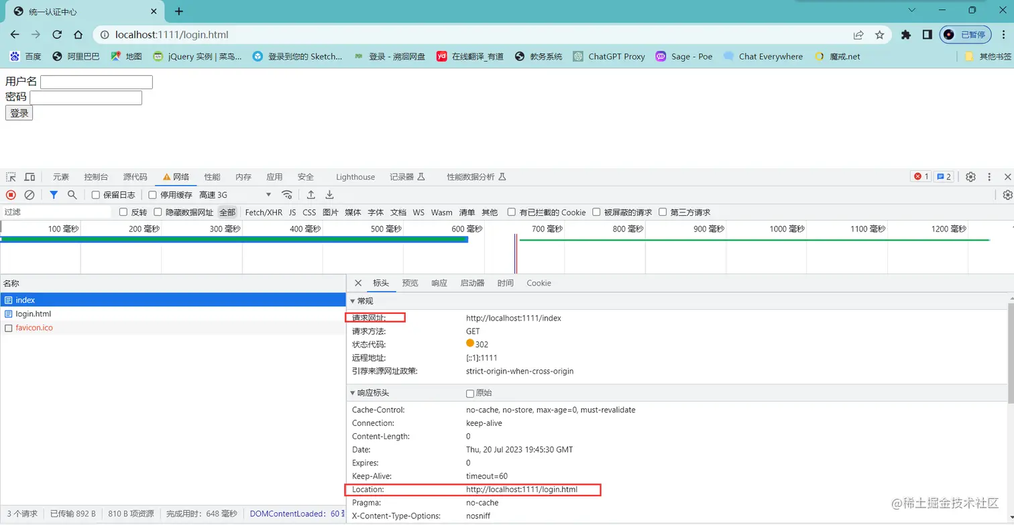Enable the 停用缓存 checkbox
The height and width of the screenshot is (525, 1014).
(x=152, y=195)
